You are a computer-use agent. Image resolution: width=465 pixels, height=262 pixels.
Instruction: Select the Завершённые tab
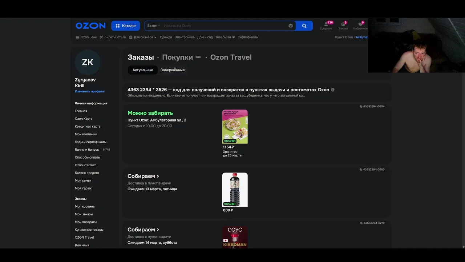(173, 70)
